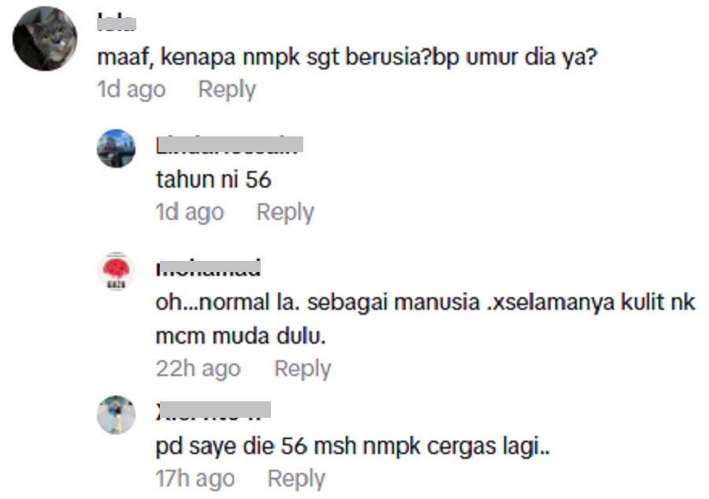This screenshot has width=709, height=499.
Task: Click the '22h ago' timestamp
Action: click(x=198, y=369)
